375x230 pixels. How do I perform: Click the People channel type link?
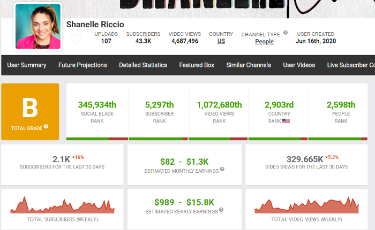coord(264,41)
